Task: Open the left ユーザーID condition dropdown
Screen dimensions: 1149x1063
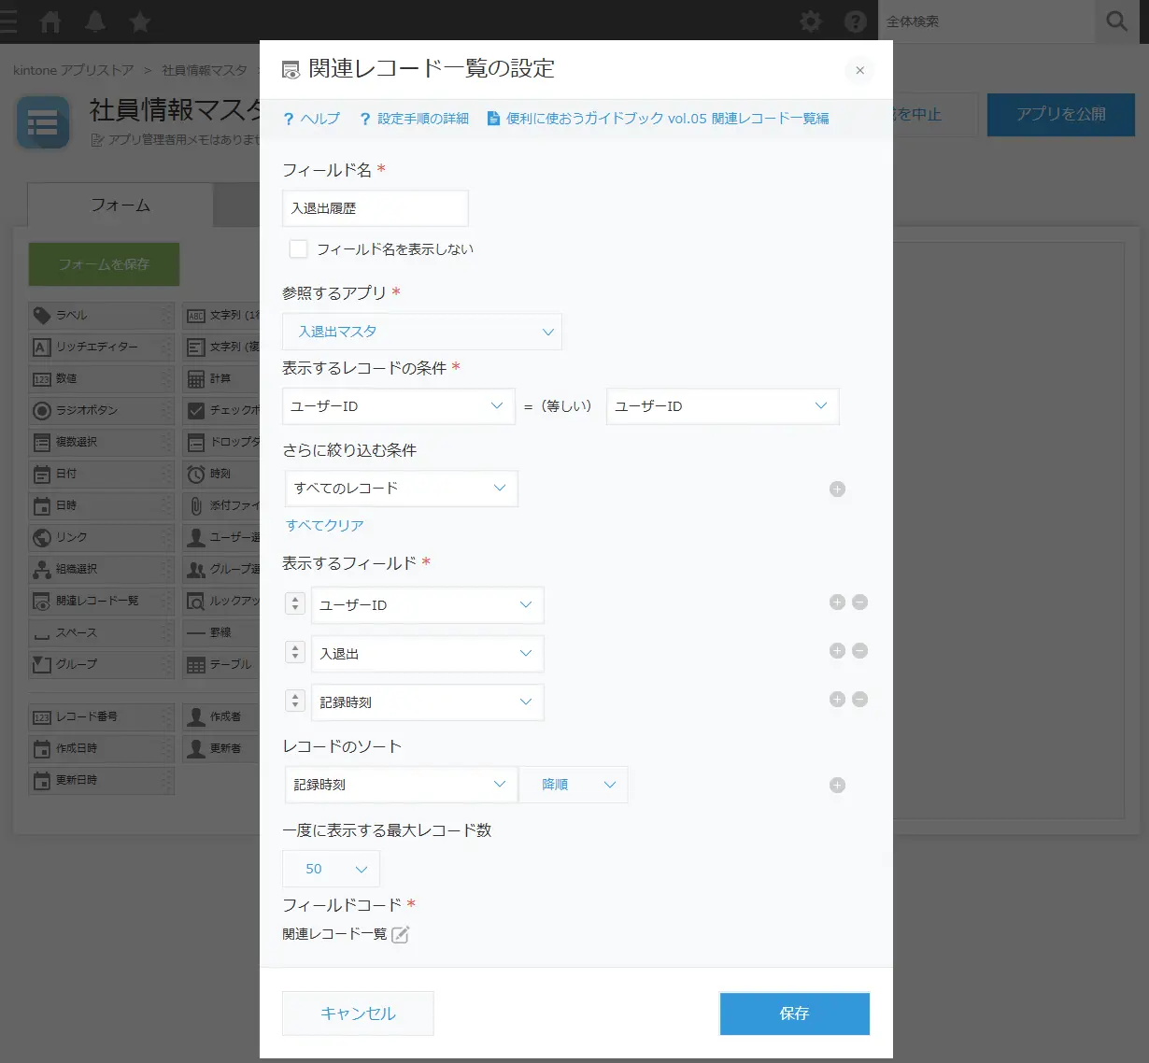Action: [399, 406]
